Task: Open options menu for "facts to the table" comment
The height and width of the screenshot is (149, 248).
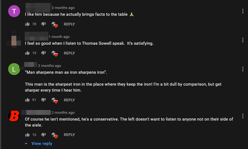Action: [x=243, y=11]
